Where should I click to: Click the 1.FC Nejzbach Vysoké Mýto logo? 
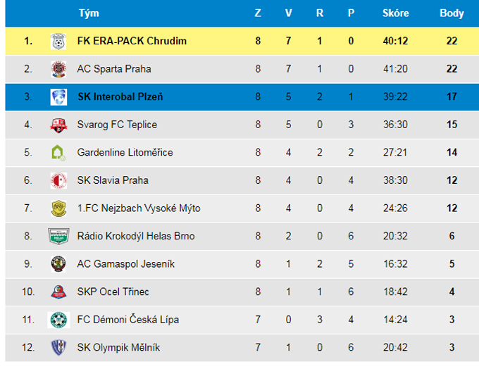coord(58,208)
